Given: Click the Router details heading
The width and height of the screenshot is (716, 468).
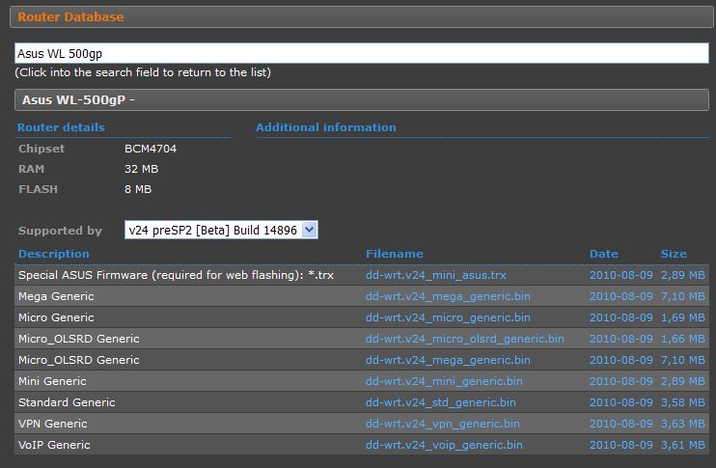Looking at the screenshot, I should point(62,127).
